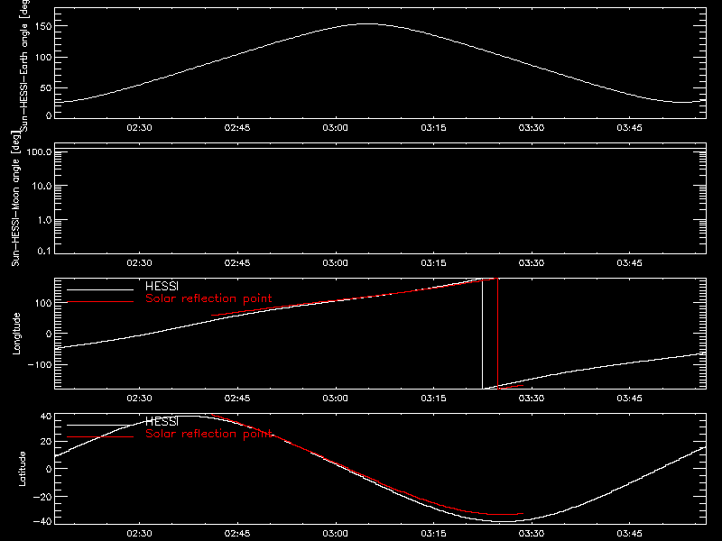
Task: Select the HESSI legend label in Longitude plot
Action: (x=162, y=286)
